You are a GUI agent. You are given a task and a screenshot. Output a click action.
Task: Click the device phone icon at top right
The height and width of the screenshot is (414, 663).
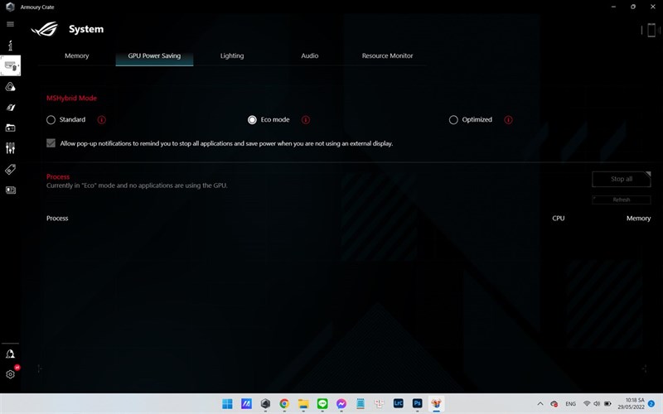(x=651, y=30)
